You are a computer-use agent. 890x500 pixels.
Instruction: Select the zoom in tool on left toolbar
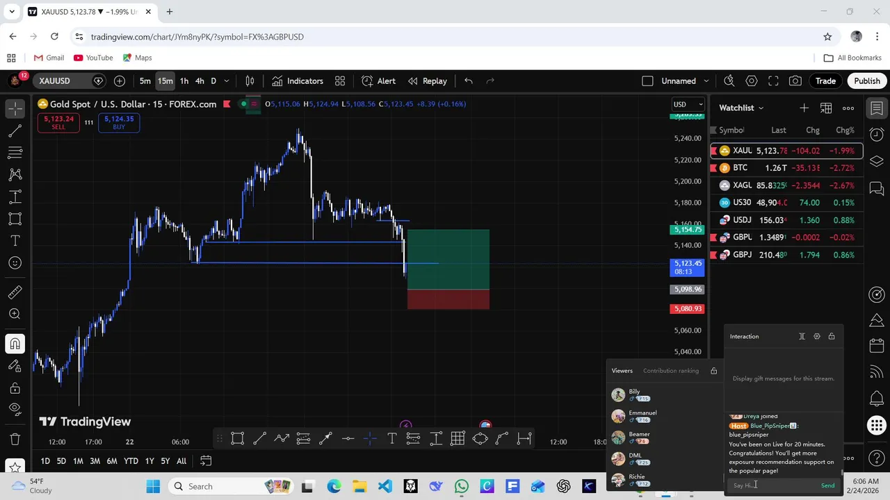(x=15, y=314)
